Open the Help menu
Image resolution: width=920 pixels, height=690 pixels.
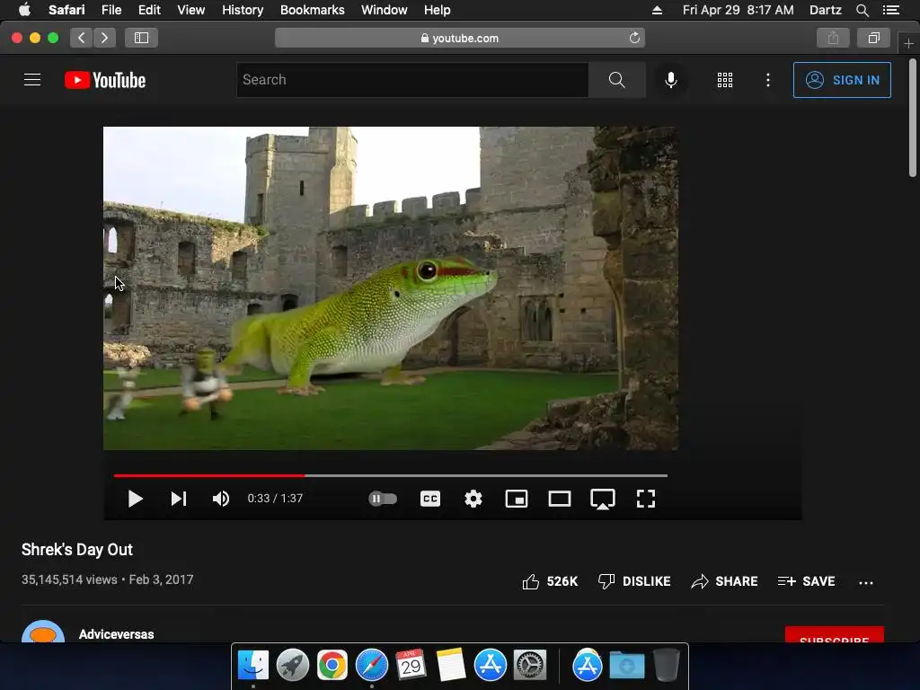[x=438, y=10]
